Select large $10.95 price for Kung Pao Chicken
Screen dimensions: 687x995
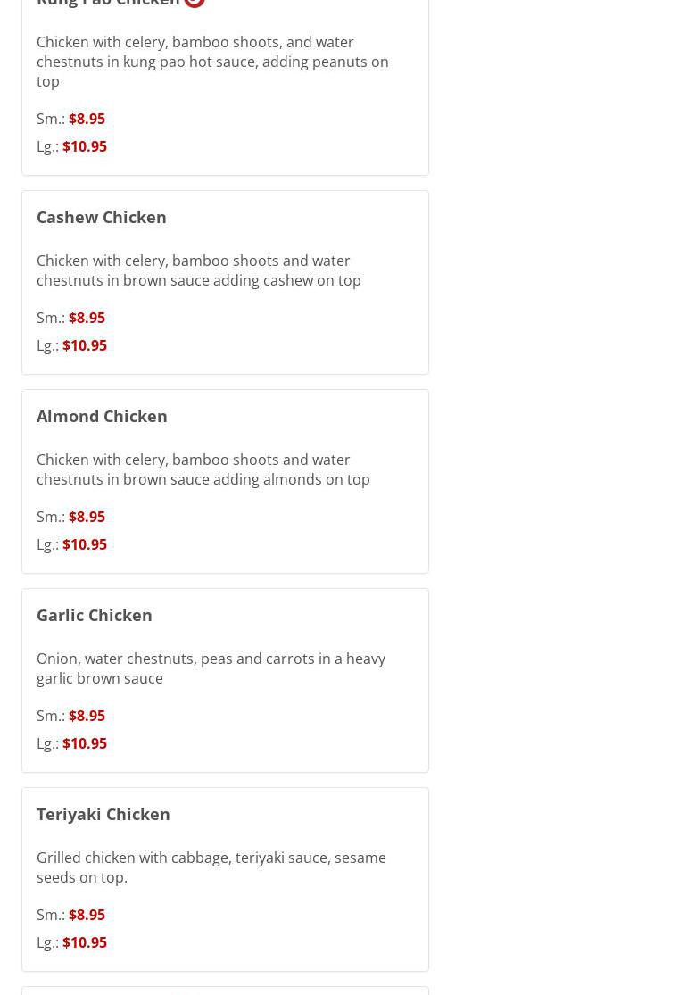pos(85,146)
